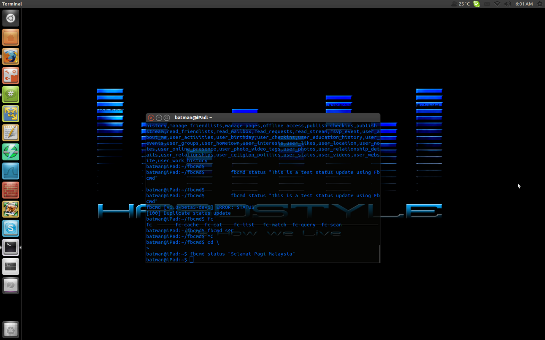Open the Ubuntu Dash home button
Viewport: 545px width, 340px height.
pos(11,18)
